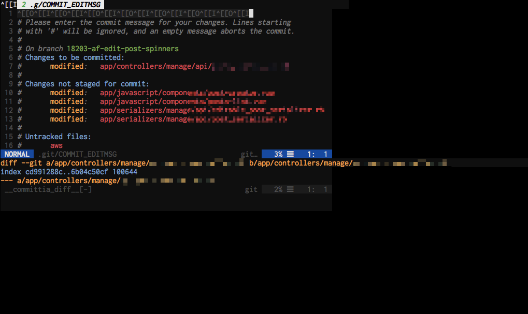Click the app/serializers path on line 13
The image size is (528, 314).
point(193,119)
